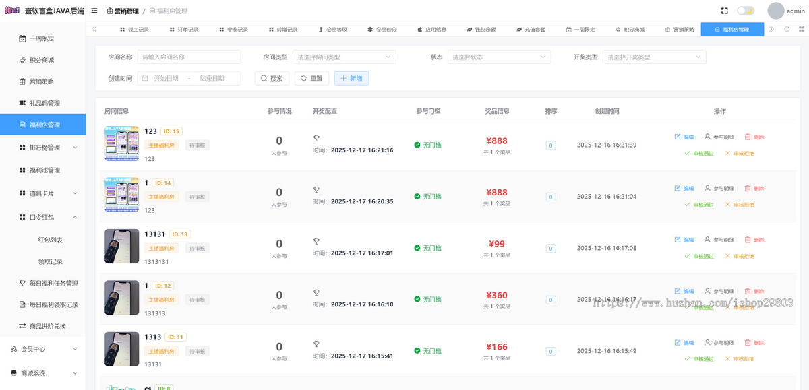
Task: Delete room ID 15 with trash icon
Action: (x=748, y=137)
